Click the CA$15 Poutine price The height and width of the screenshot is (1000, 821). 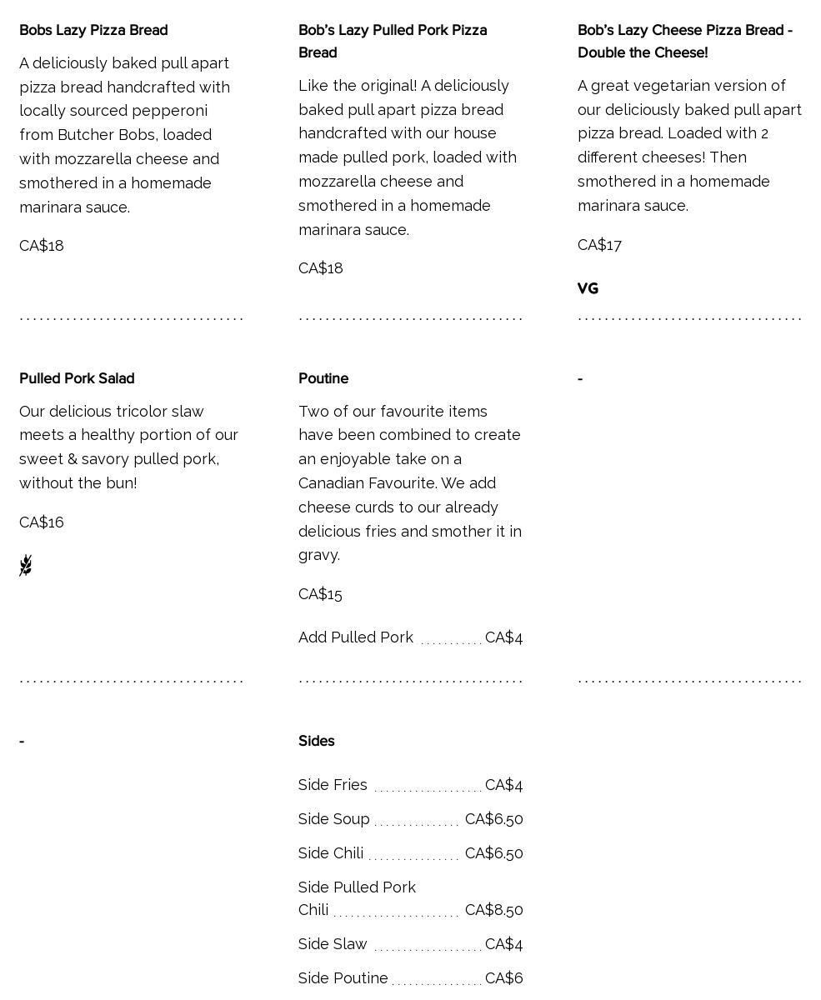320,594
